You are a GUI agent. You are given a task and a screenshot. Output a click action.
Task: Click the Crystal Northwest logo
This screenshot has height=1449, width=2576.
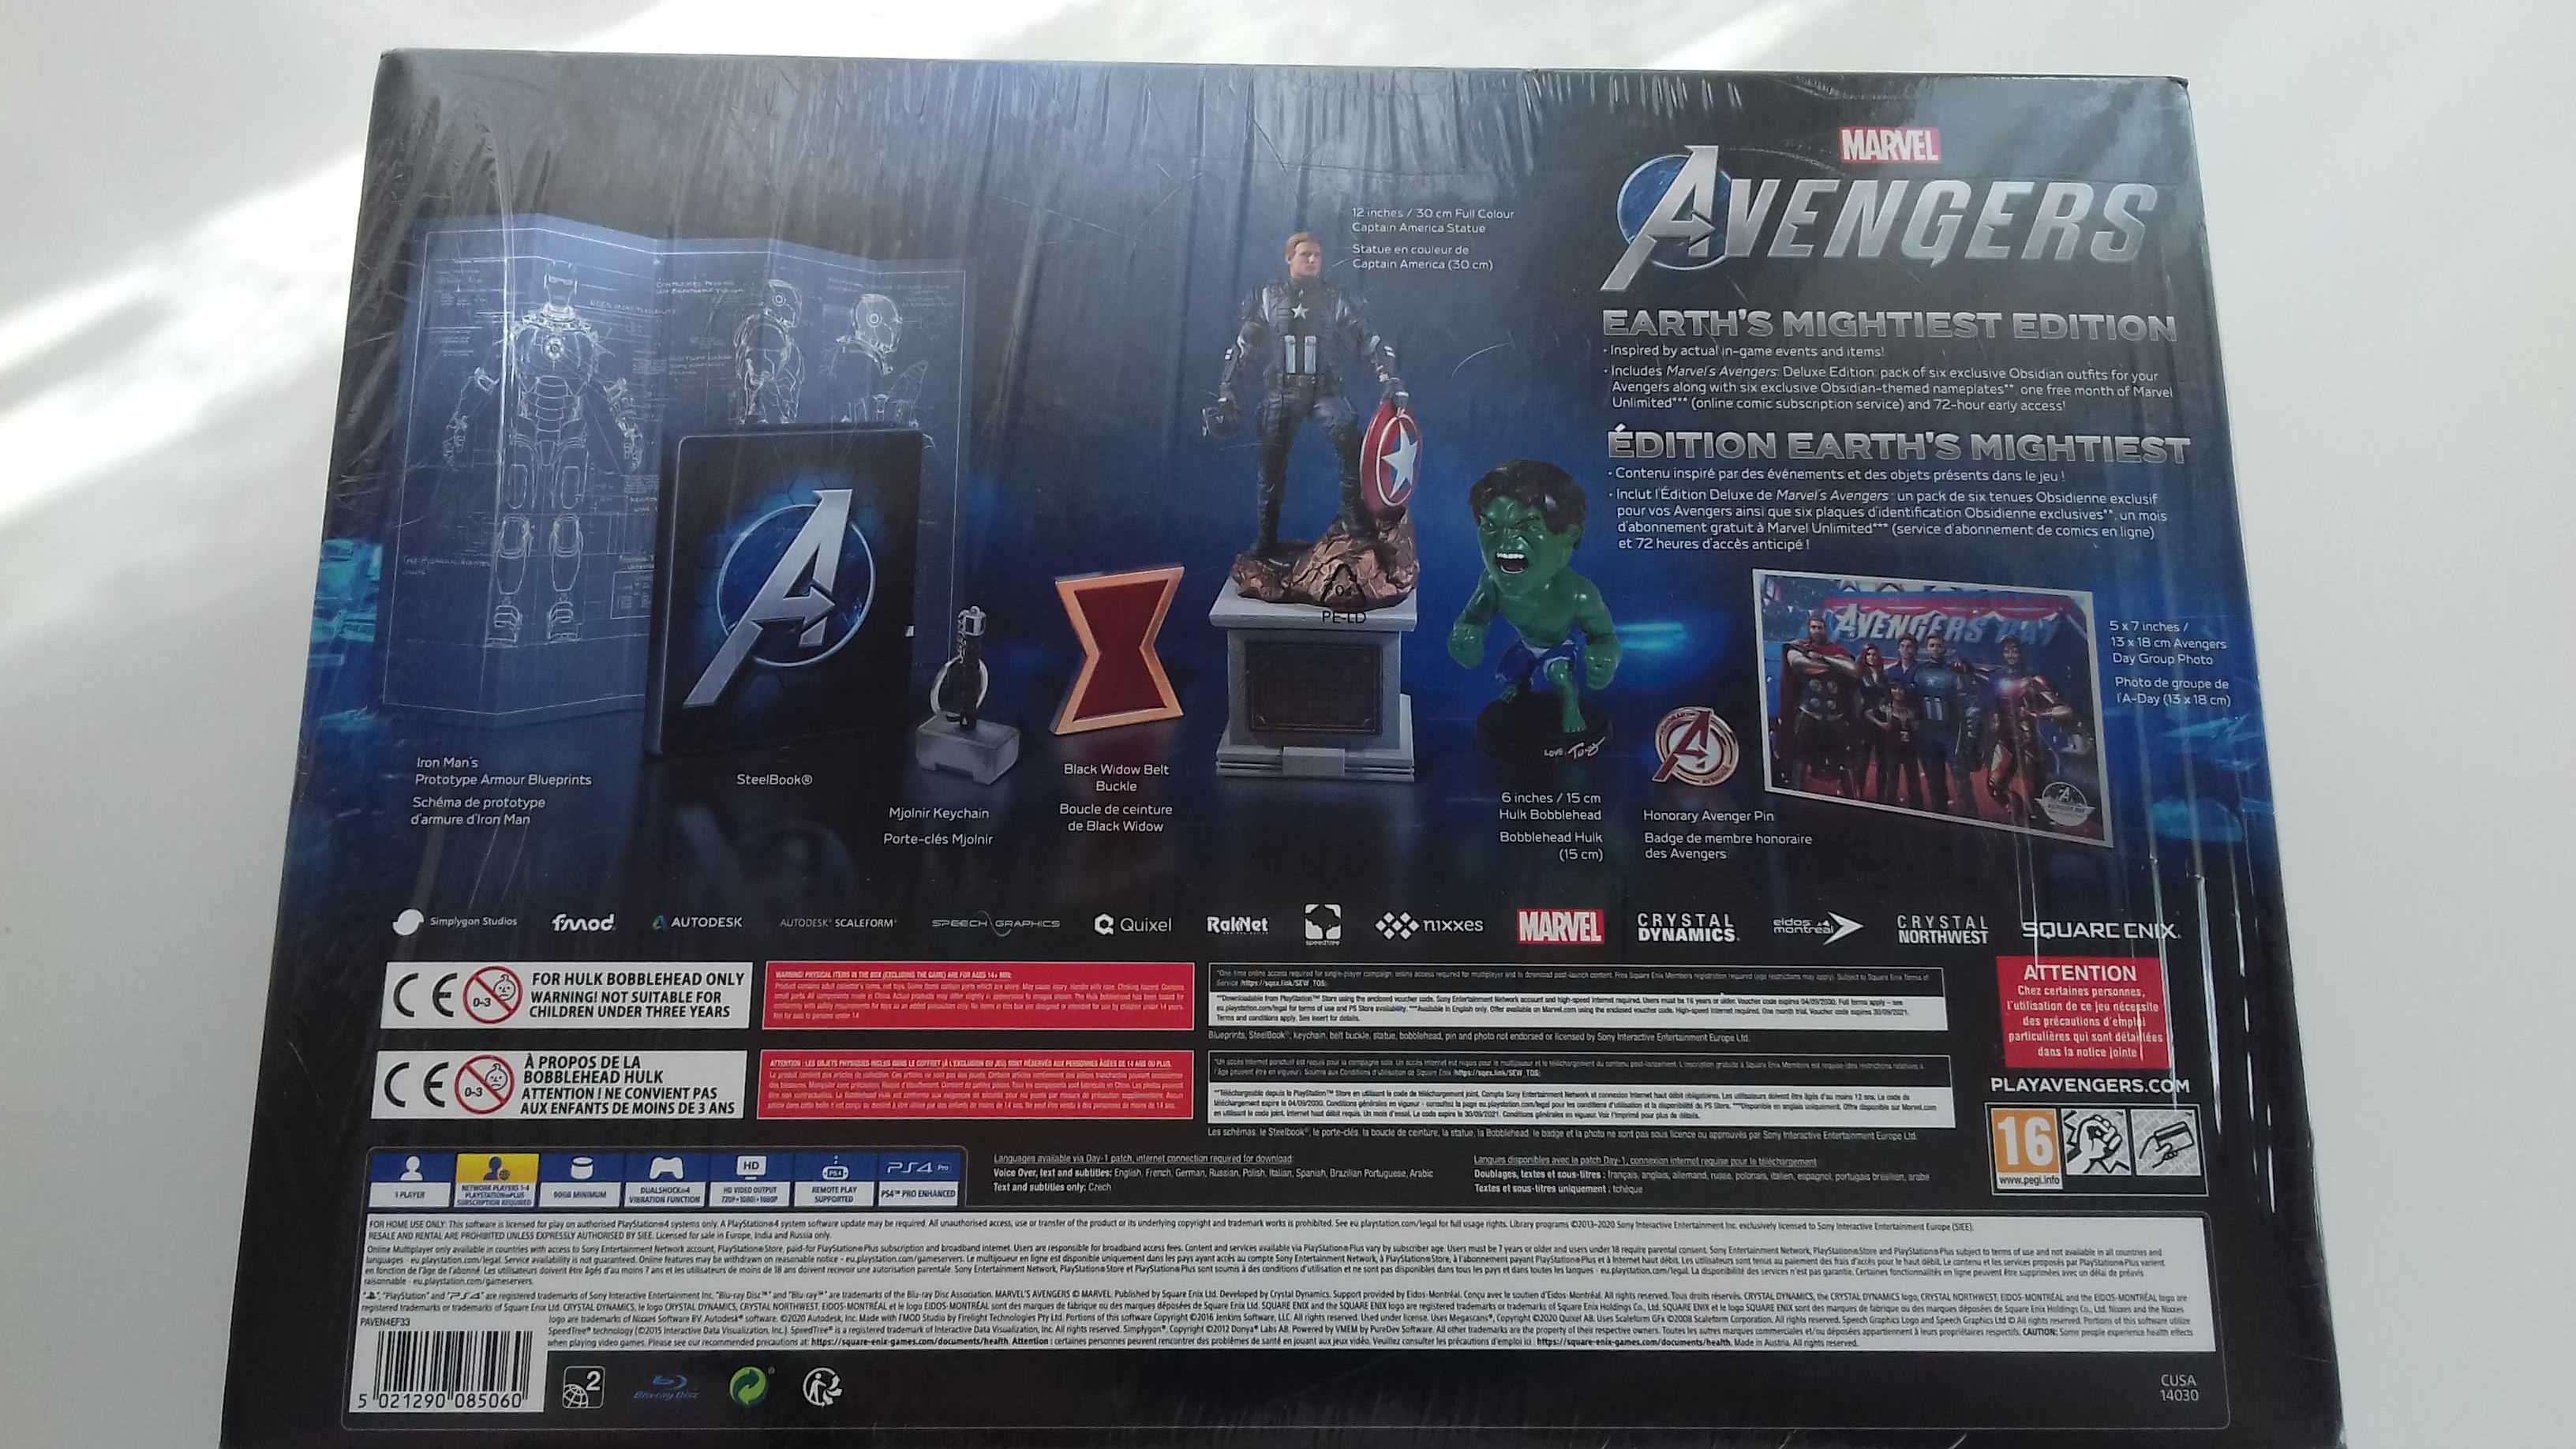pos(1943,930)
